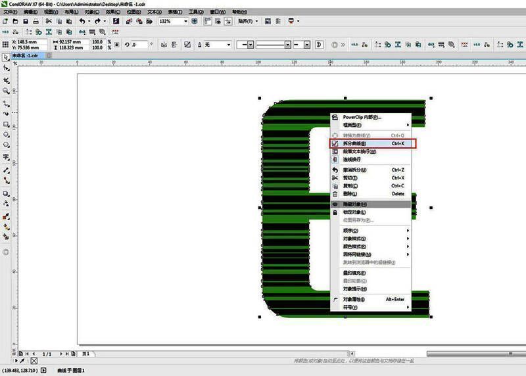Select the Zoom tool magnifier
The height and width of the screenshot is (376, 526).
click(6, 91)
